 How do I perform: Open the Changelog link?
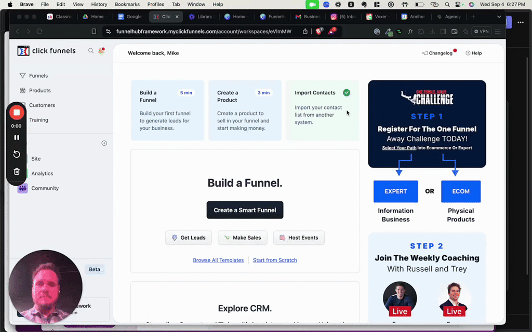click(437, 53)
